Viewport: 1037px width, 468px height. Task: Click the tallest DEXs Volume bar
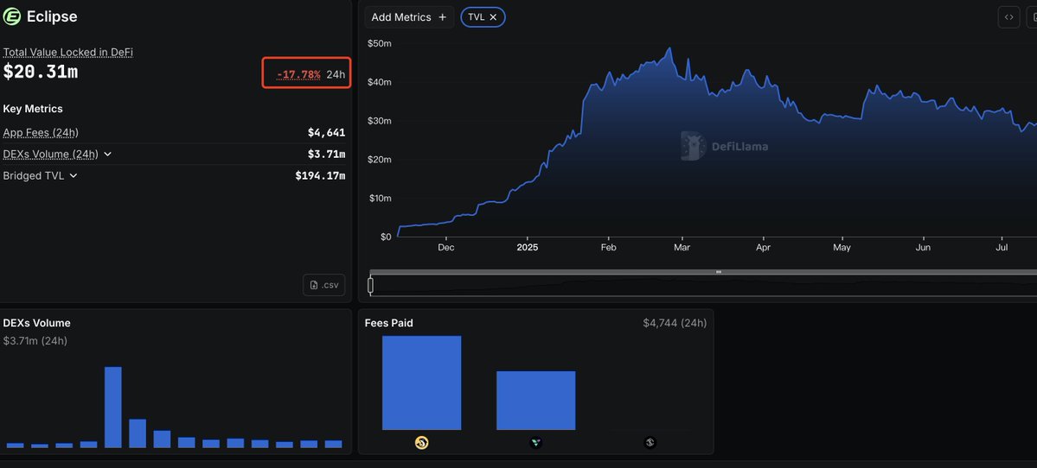tap(113, 408)
